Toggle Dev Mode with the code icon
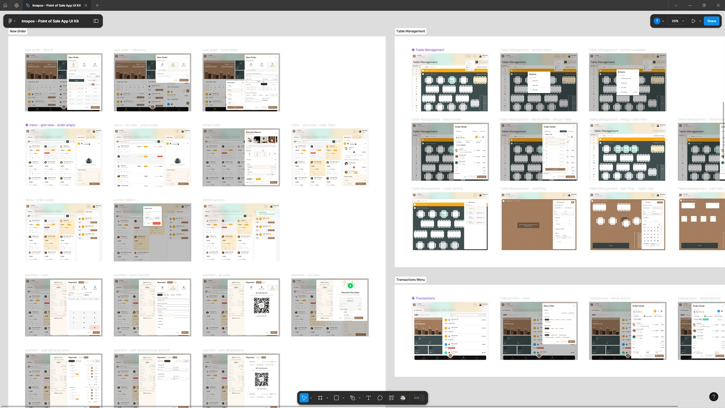725x408 pixels. (x=417, y=397)
